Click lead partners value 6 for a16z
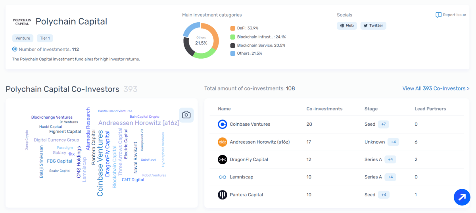This screenshot has height=213, width=476. [416, 142]
